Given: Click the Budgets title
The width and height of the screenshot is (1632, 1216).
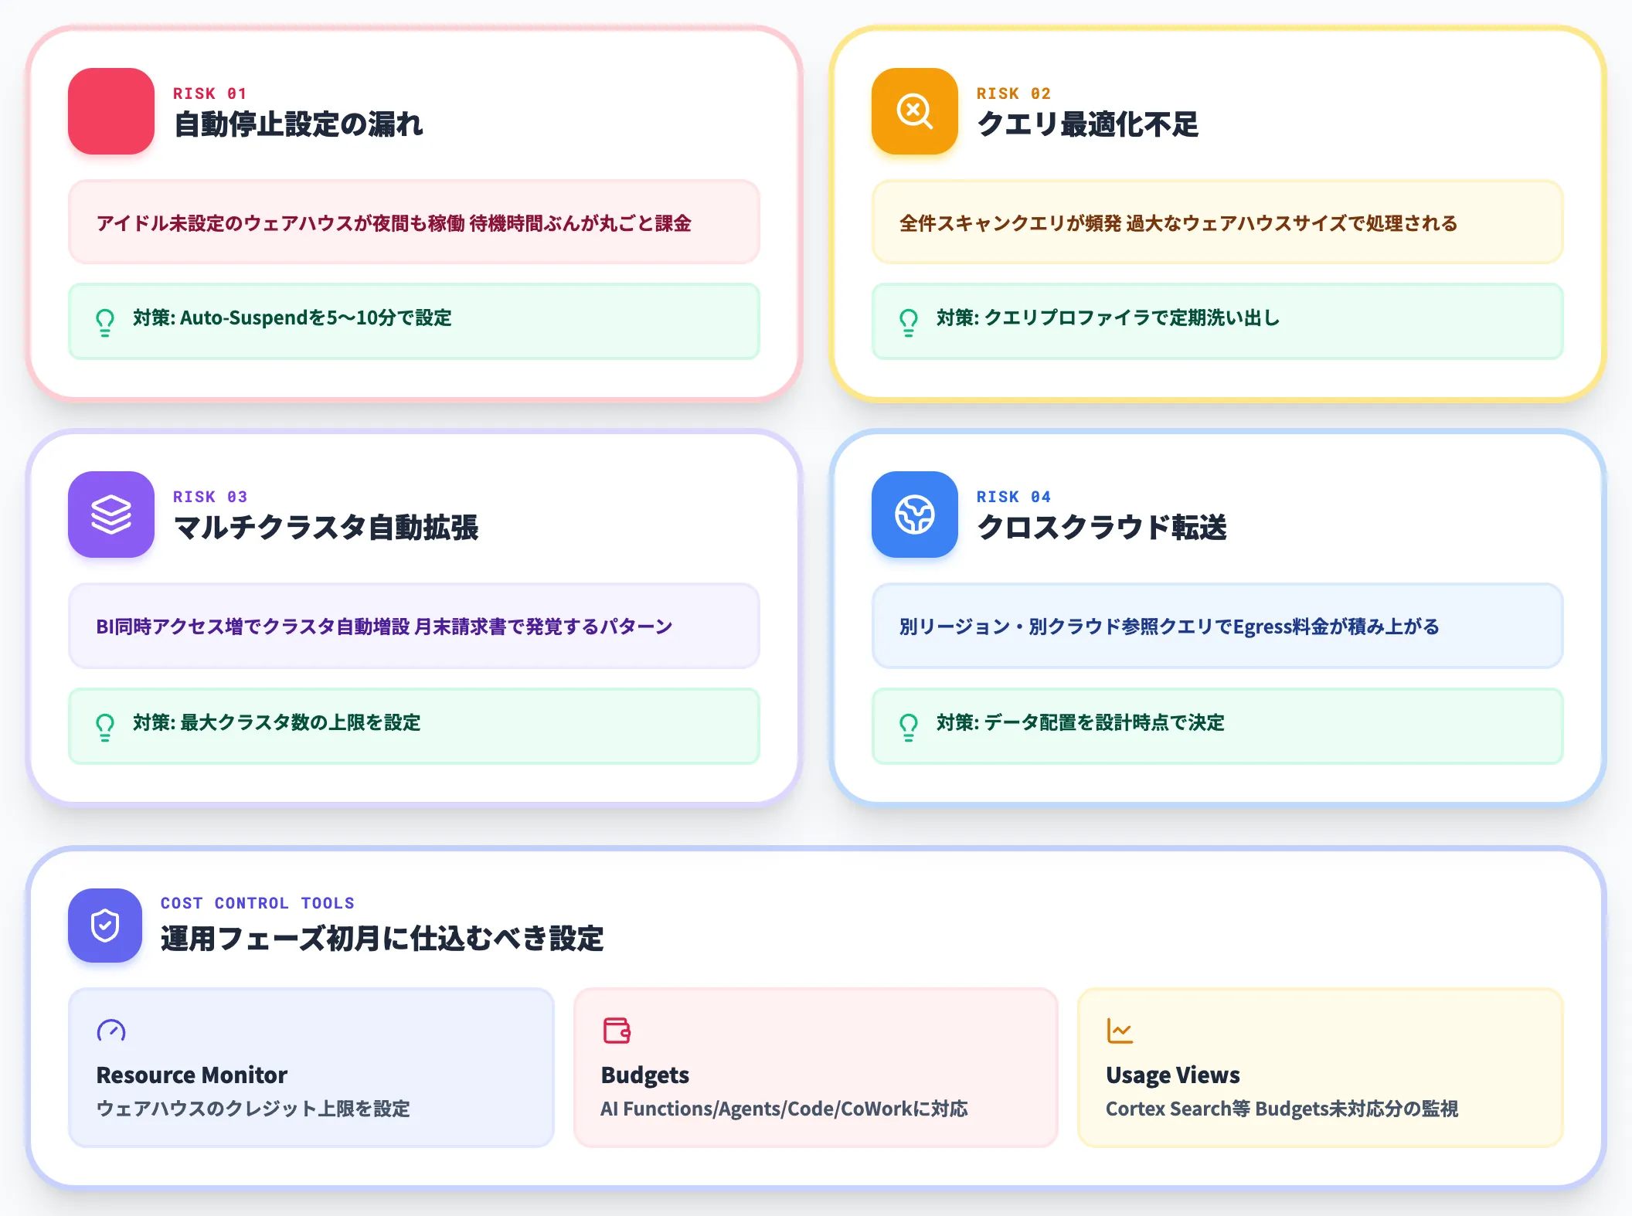Looking at the screenshot, I should [645, 1075].
